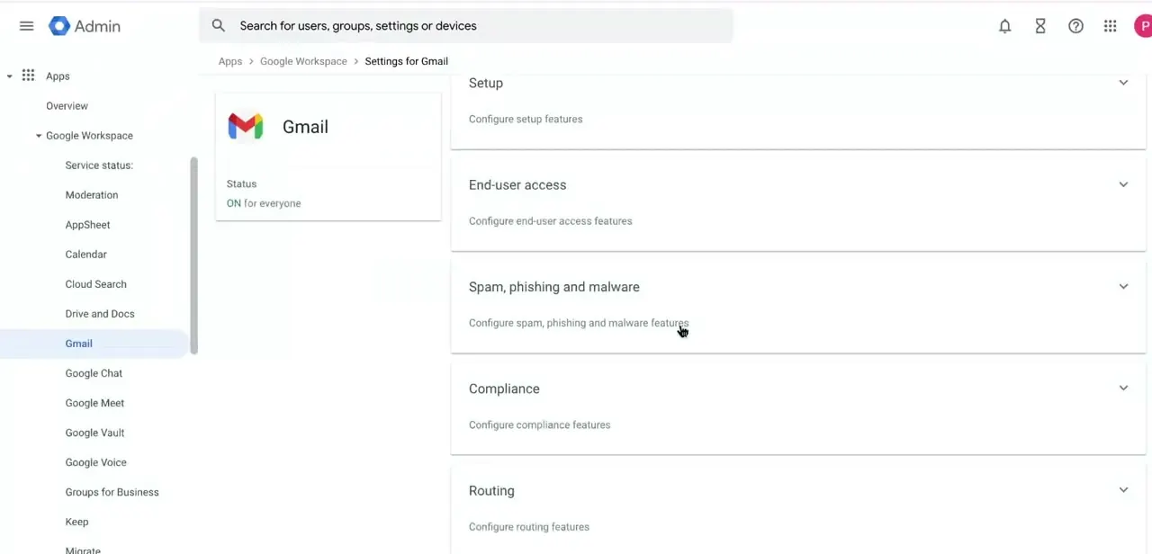Click the Google Admin logo

pyautogui.click(x=85, y=26)
